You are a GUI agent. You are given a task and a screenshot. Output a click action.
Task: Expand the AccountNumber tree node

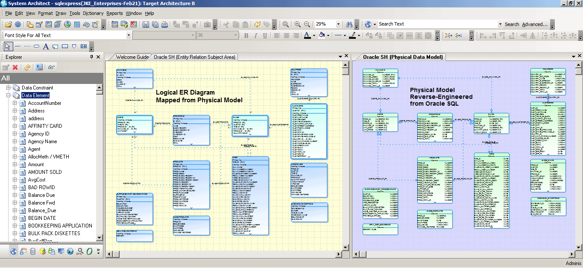pyautogui.click(x=15, y=103)
